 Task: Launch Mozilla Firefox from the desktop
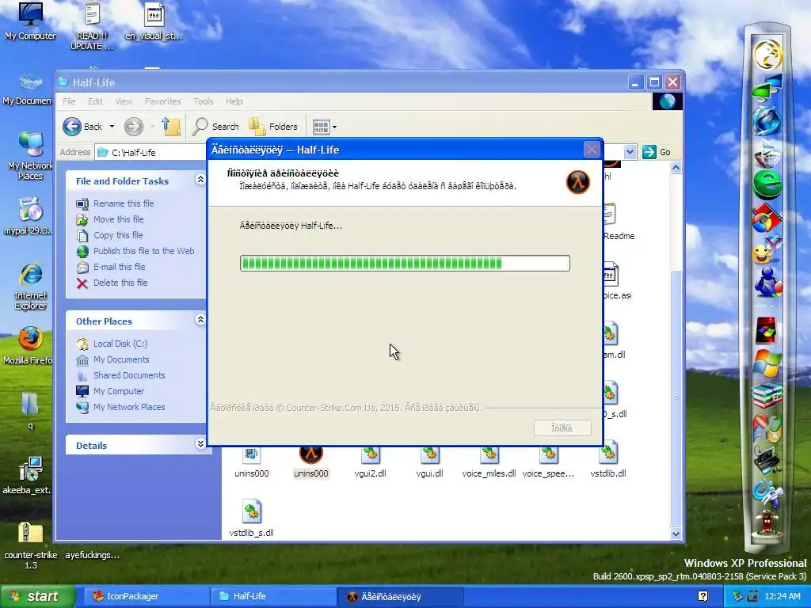point(29,345)
